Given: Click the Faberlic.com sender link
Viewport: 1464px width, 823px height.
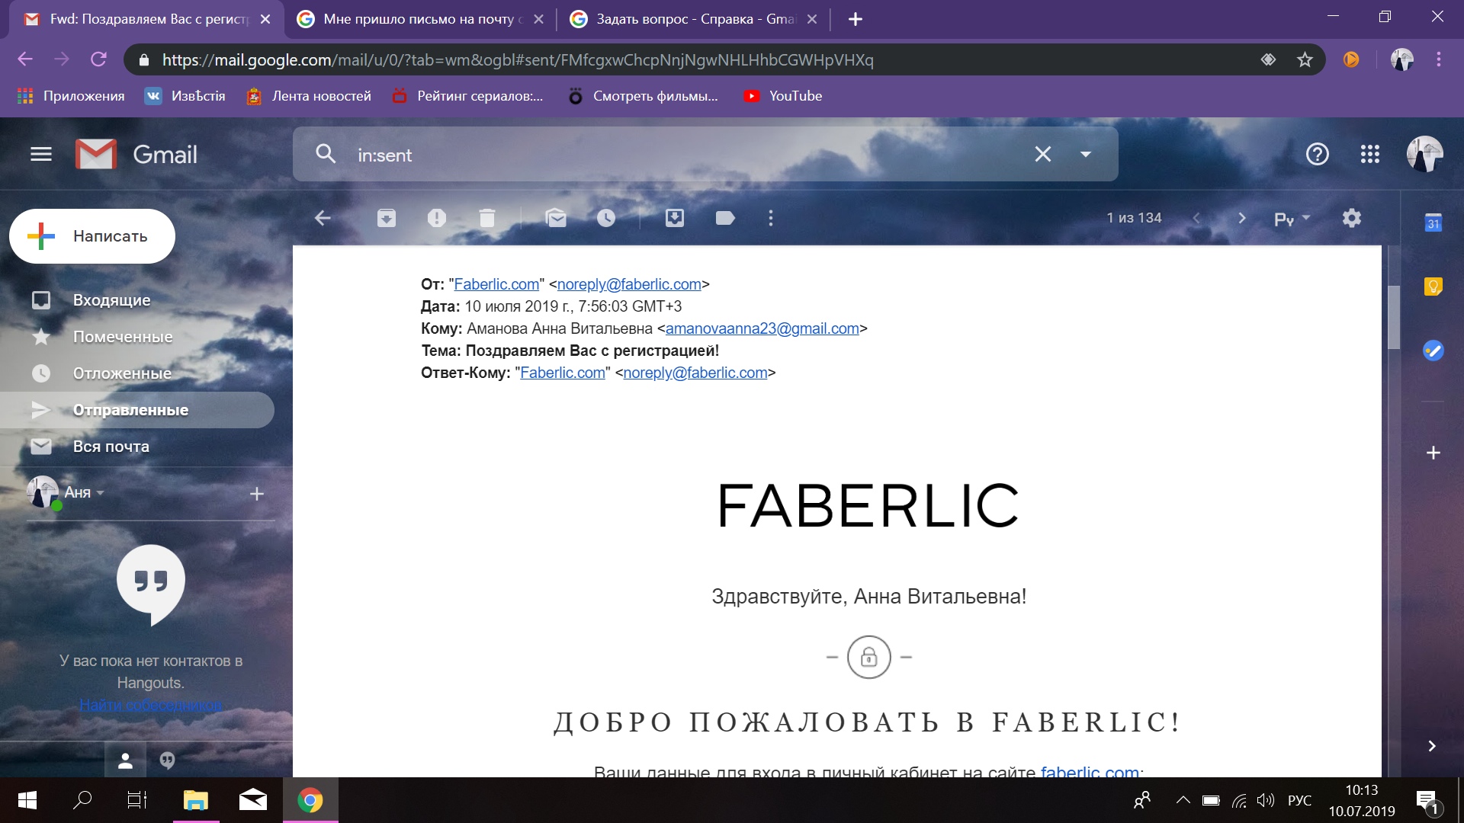Looking at the screenshot, I should [x=496, y=284].
